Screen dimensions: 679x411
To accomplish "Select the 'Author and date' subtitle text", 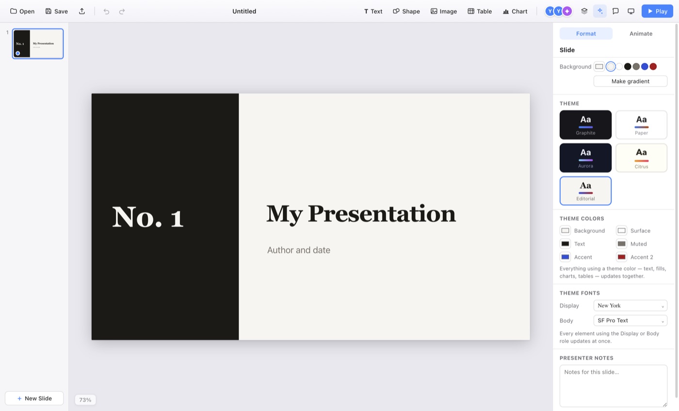I will (299, 250).
